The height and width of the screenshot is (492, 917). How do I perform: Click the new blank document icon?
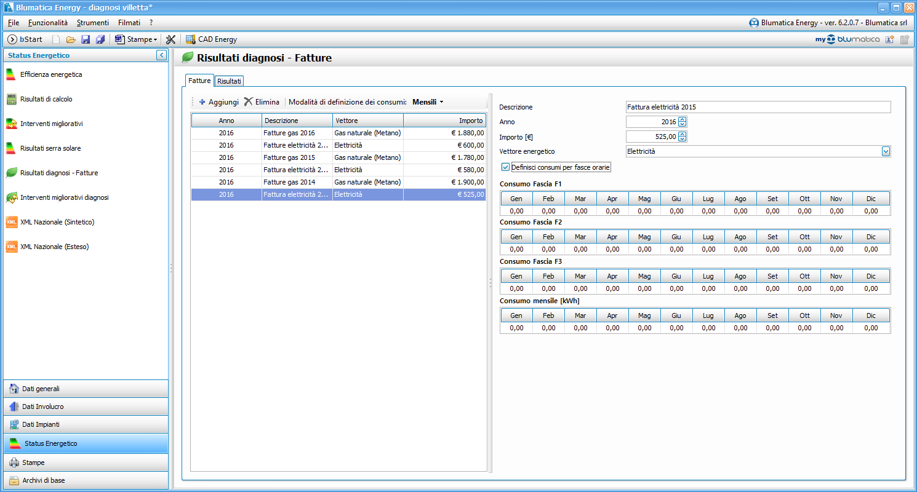[56, 39]
